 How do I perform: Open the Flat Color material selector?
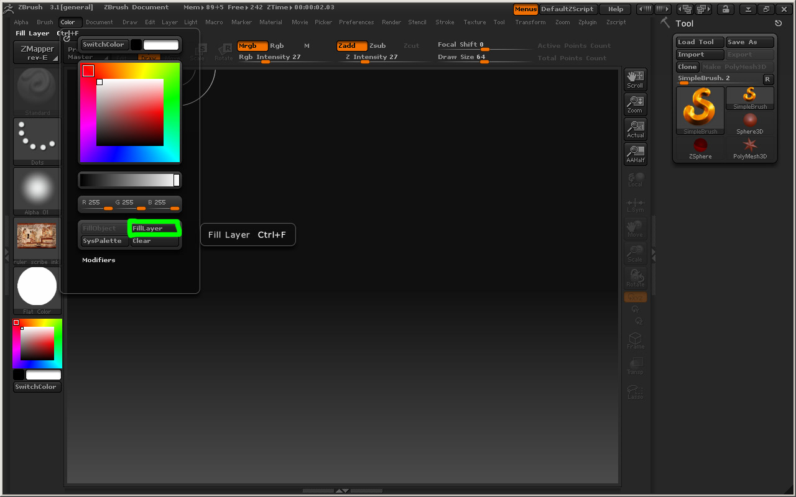pos(37,291)
